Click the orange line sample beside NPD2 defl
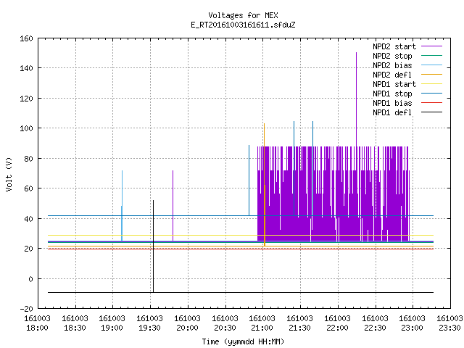Screen dimensions: 464x348 point(432,75)
